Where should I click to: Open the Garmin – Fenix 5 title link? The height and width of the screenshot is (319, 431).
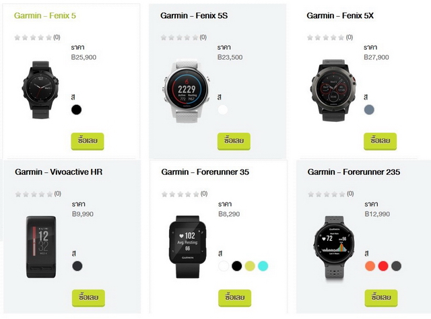coord(45,15)
